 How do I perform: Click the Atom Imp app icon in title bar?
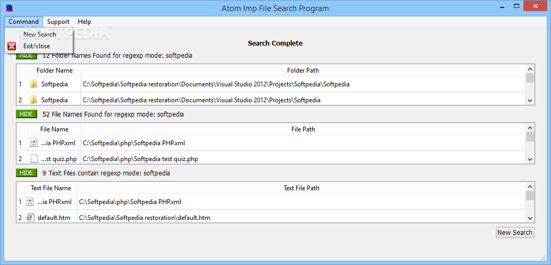click(10, 7)
